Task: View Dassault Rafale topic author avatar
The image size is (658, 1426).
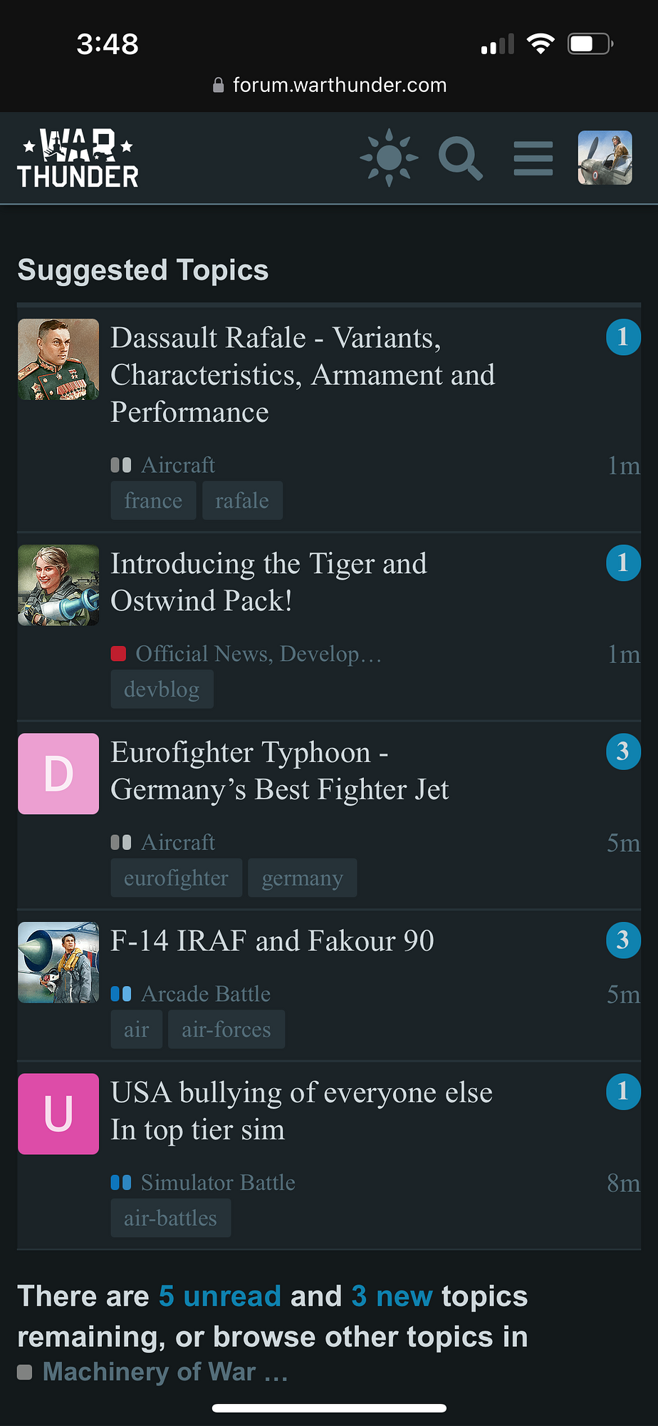Action: tap(58, 359)
